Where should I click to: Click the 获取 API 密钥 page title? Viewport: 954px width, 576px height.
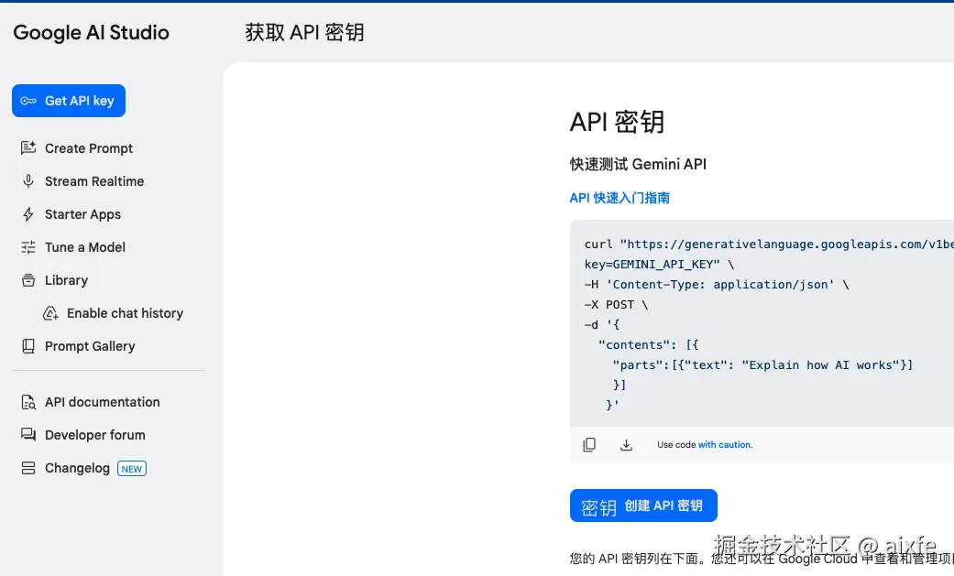(x=304, y=32)
